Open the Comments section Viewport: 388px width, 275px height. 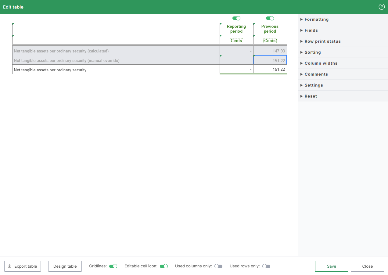click(316, 74)
